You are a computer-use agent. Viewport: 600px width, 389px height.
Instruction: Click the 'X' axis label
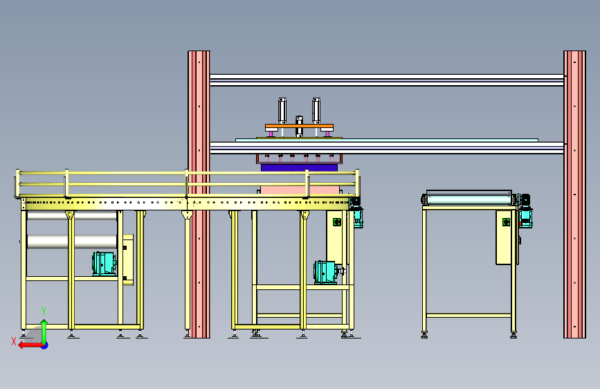point(14,341)
